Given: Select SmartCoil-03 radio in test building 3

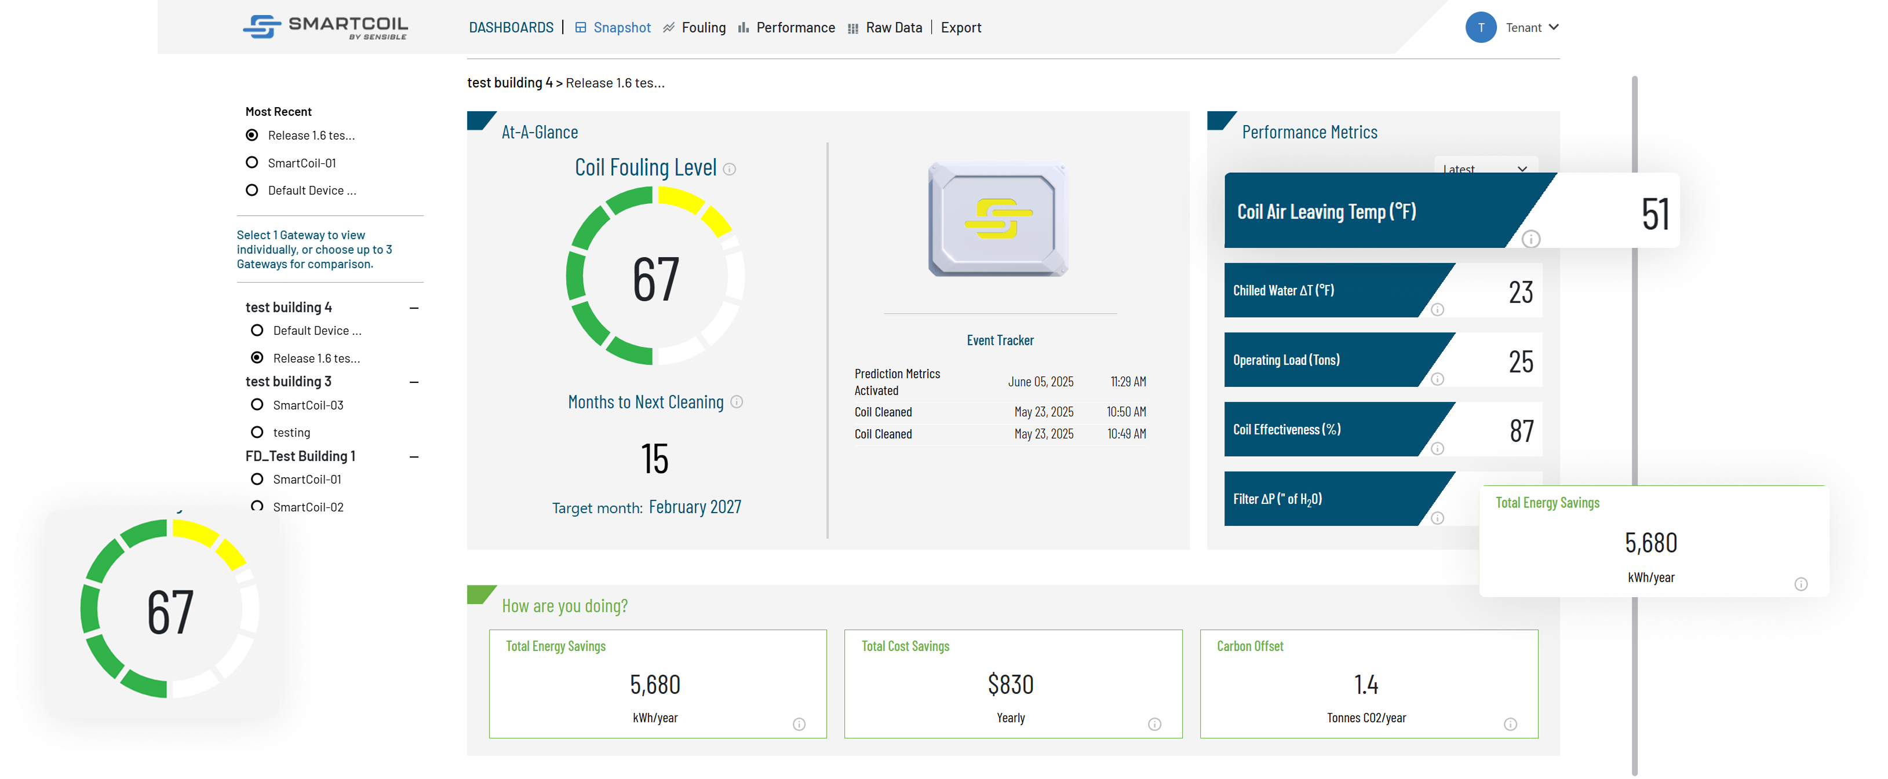Looking at the screenshot, I should (x=257, y=404).
